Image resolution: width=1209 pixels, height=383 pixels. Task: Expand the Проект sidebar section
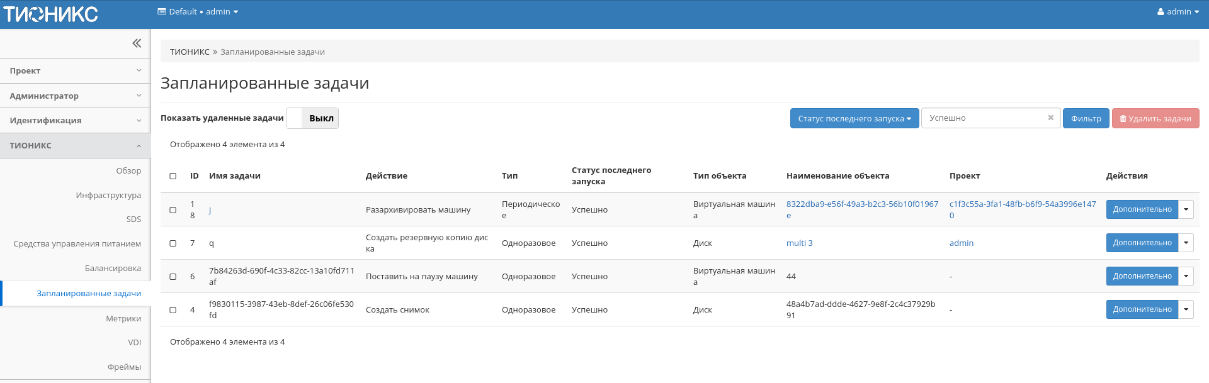point(76,71)
